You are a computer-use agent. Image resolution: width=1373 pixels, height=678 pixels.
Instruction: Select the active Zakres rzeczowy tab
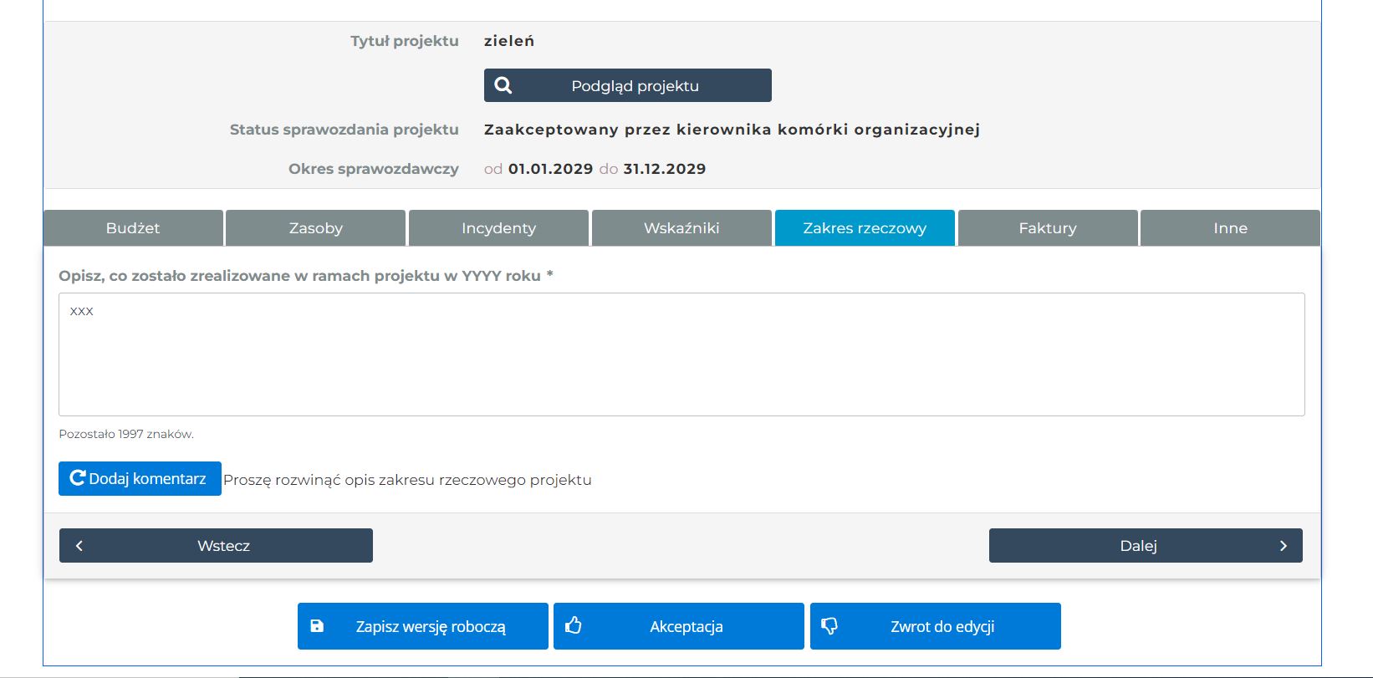865,228
